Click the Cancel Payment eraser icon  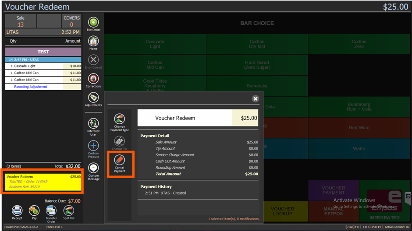119,160
